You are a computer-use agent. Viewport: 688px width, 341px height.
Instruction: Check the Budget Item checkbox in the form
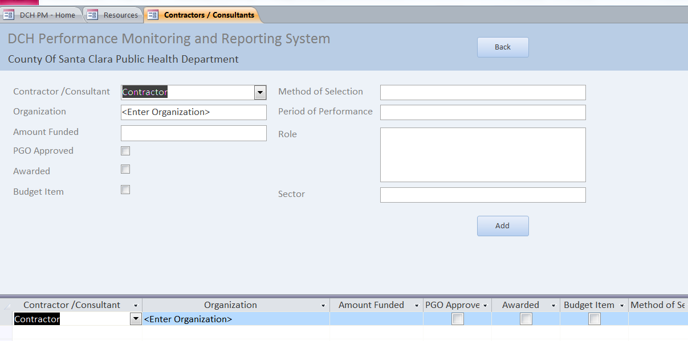click(125, 190)
